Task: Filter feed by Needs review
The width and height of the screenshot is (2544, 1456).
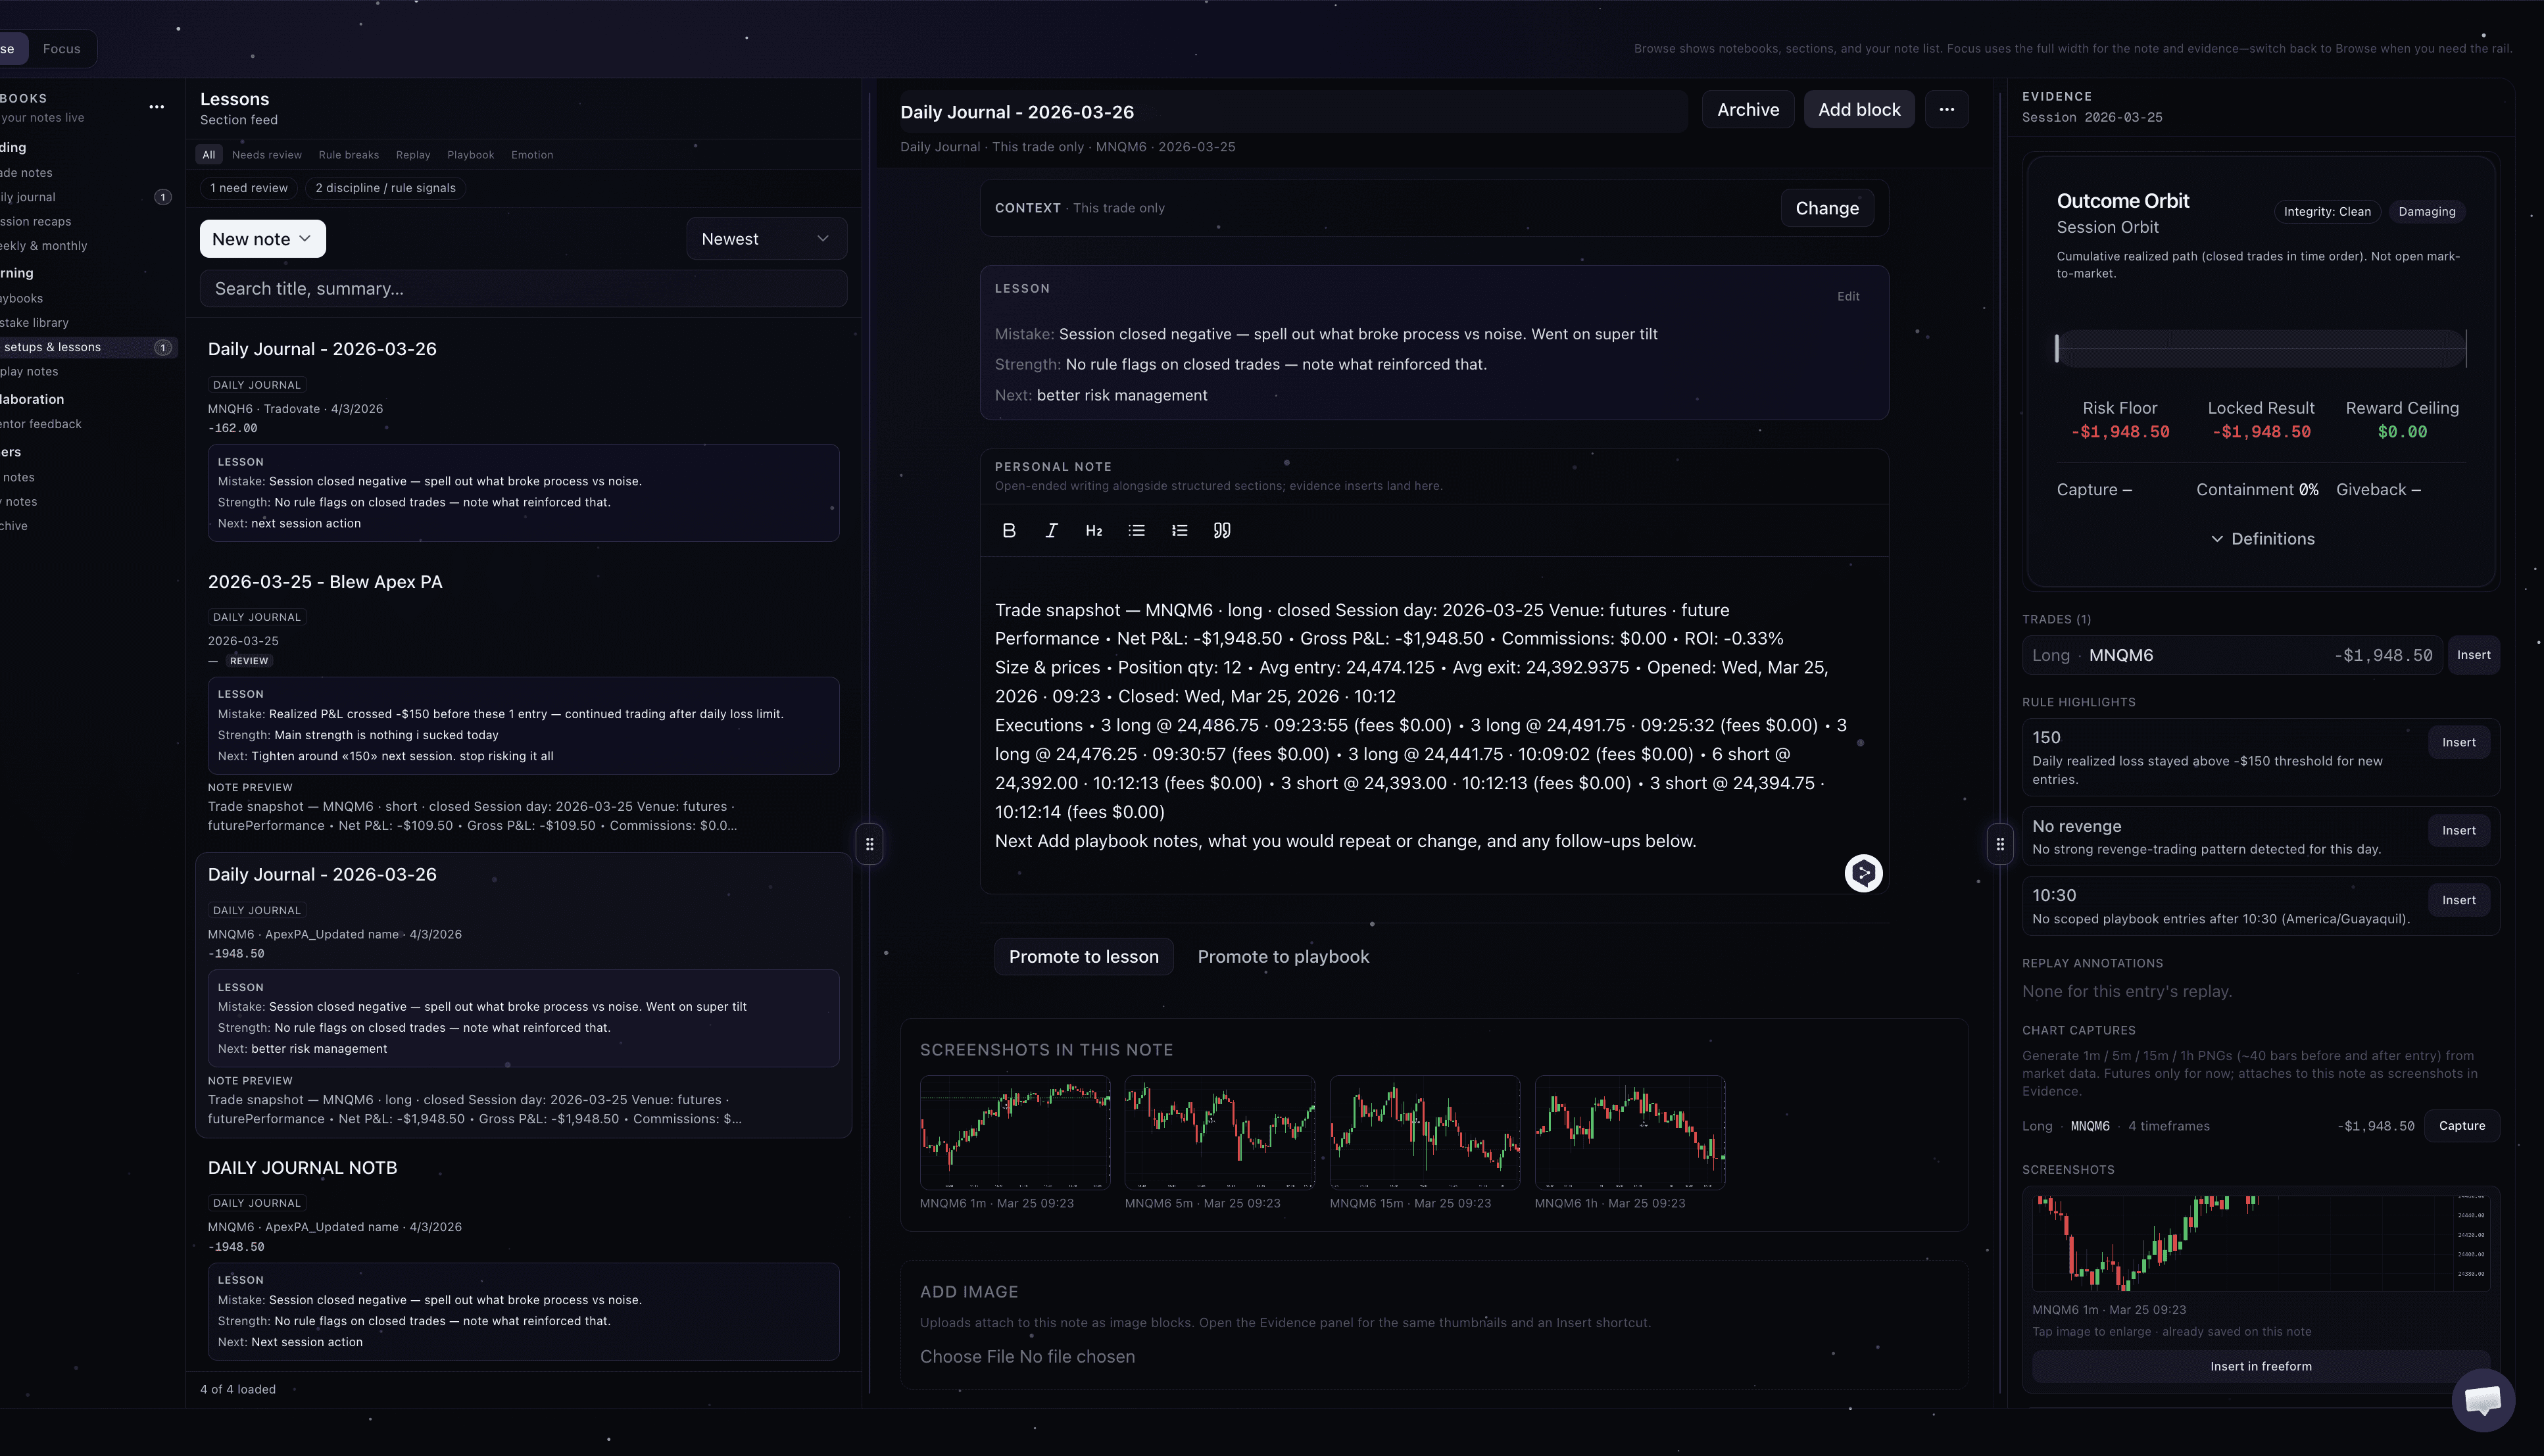Action: pyautogui.click(x=266, y=155)
